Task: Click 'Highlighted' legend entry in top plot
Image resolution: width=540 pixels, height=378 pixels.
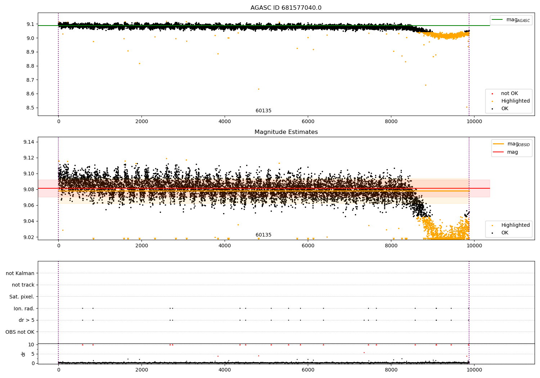Action: [515, 101]
